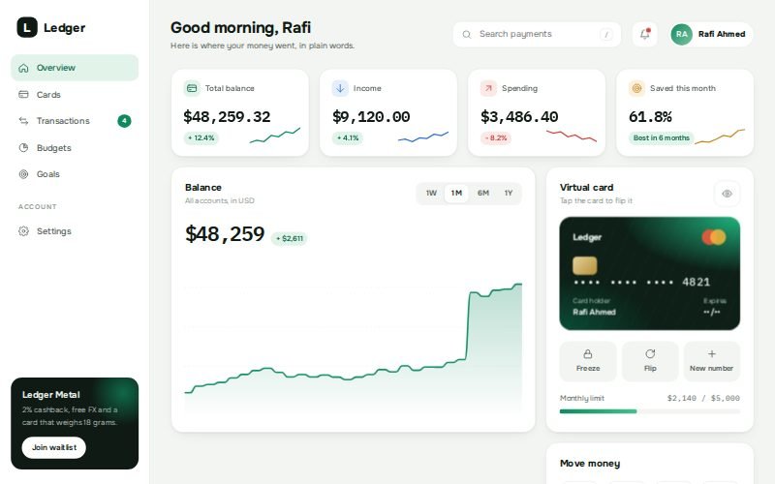Click the -8.2% spending change badge

pos(496,137)
